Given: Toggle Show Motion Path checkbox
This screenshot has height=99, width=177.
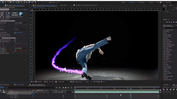Looking at the screenshot, I should coord(15,40).
